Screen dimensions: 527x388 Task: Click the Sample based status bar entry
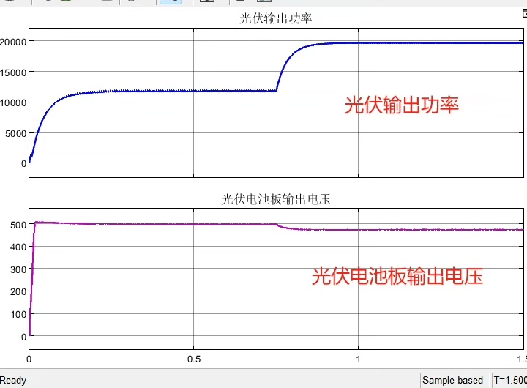point(452,380)
